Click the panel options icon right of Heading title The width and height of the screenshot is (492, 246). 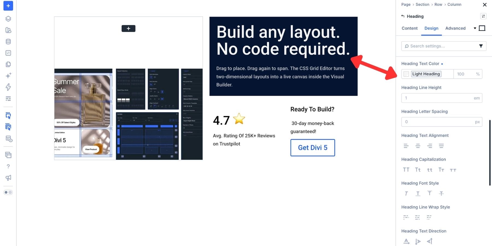pyautogui.click(x=483, y=16)
